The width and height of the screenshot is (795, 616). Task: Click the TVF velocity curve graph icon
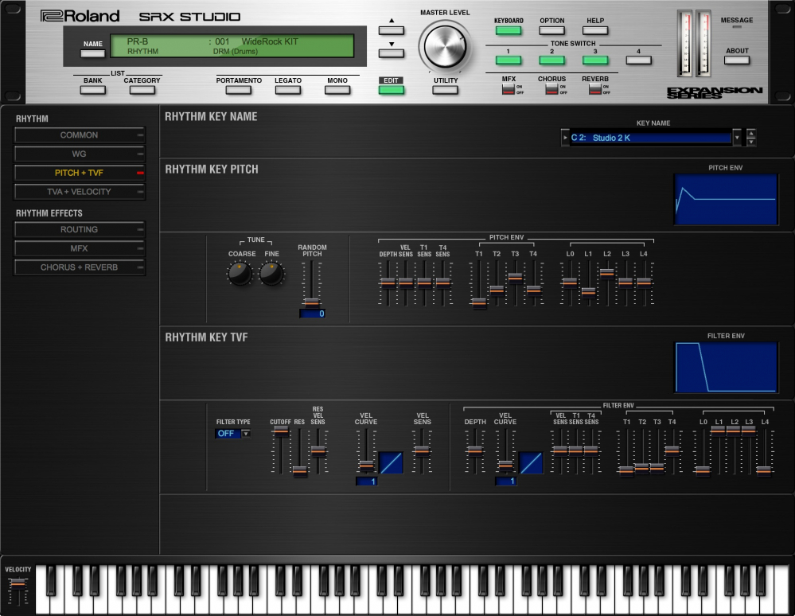(391, 463)
